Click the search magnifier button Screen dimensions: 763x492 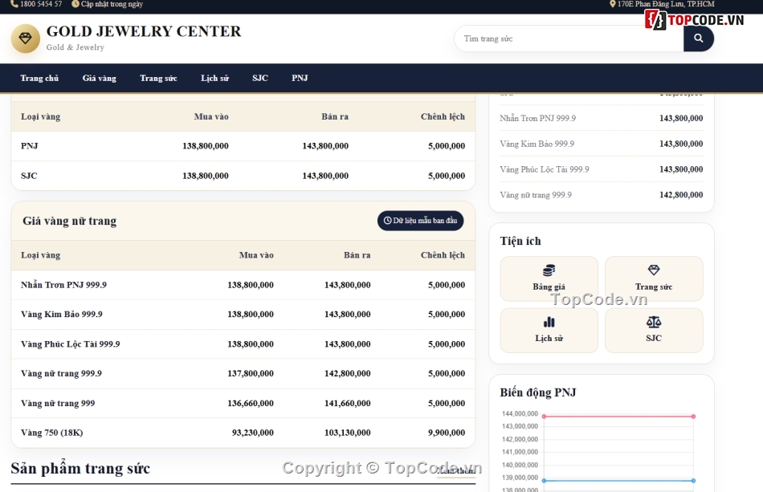(698, 39)
